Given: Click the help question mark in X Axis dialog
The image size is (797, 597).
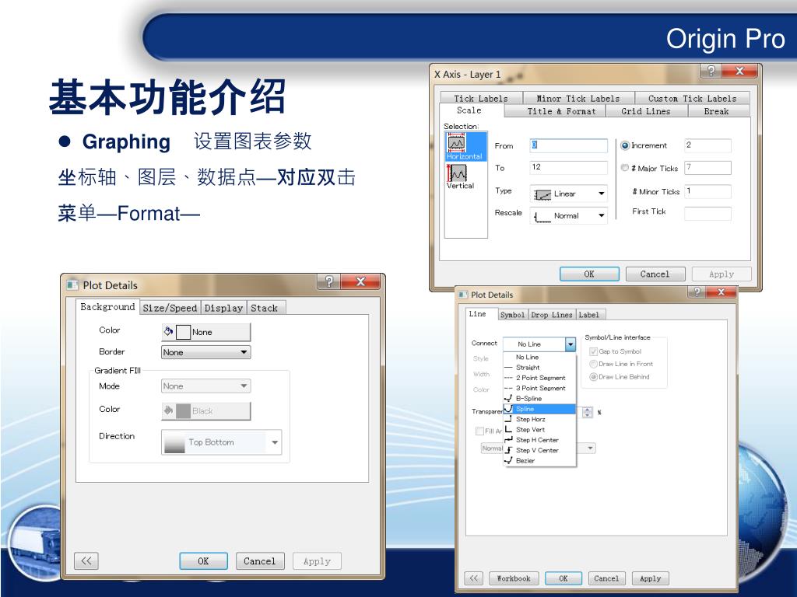Looking at the screenshot, I should pos(711,71).
